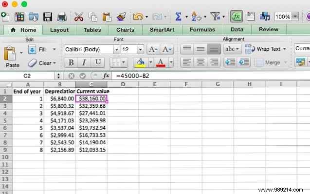Select the Format Painter brush
Screen dimensions: 310x194
point(121,17)
